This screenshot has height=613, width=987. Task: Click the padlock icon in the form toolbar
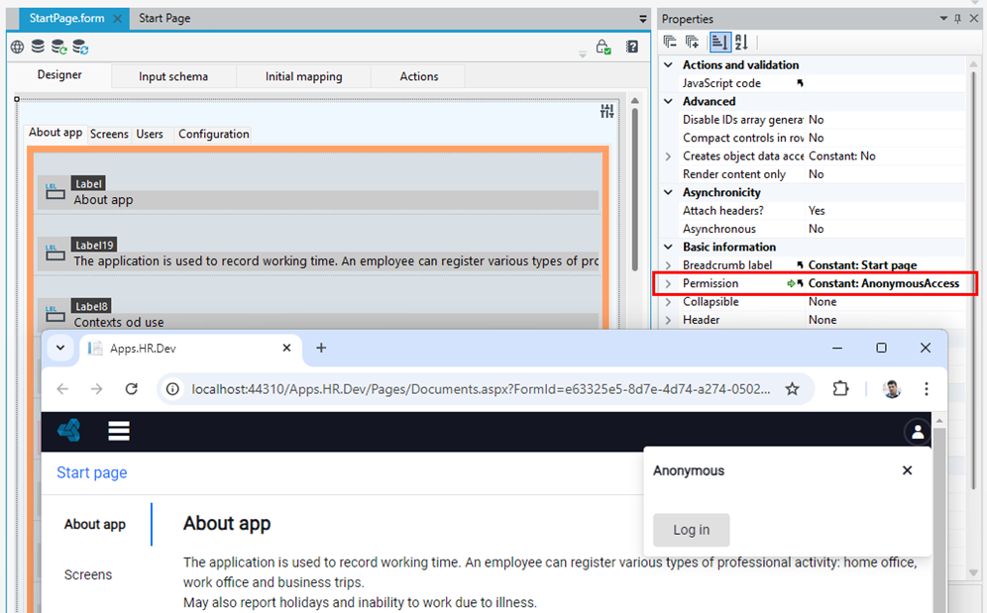[603, 48]
